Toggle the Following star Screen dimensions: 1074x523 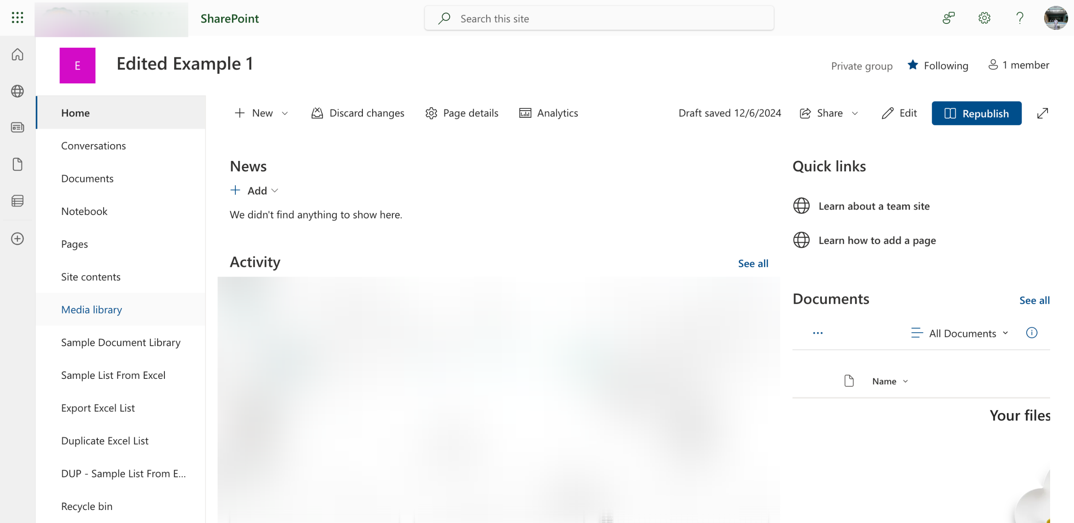click(x=913, y=65)
